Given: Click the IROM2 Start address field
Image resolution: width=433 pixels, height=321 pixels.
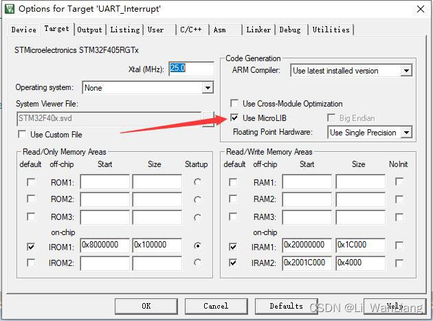Looking at the screenshot, I should point(104,263).
